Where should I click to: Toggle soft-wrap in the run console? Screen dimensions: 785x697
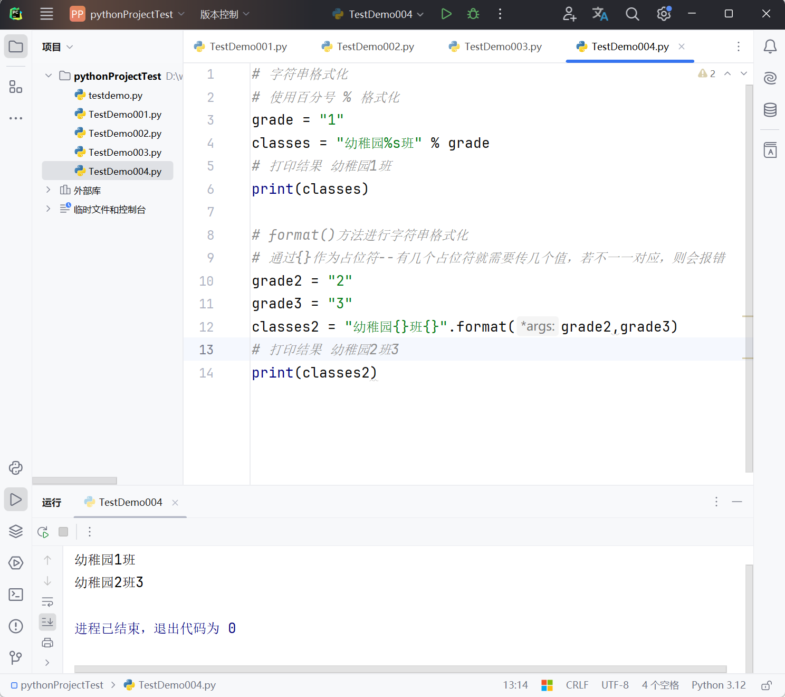47,602
